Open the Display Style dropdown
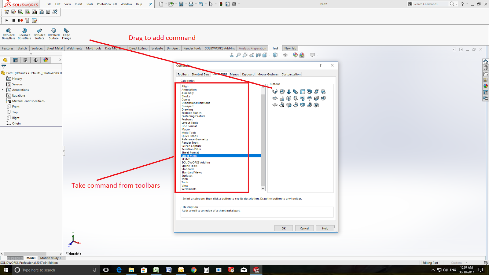The image size is (489, 275). 280,55
